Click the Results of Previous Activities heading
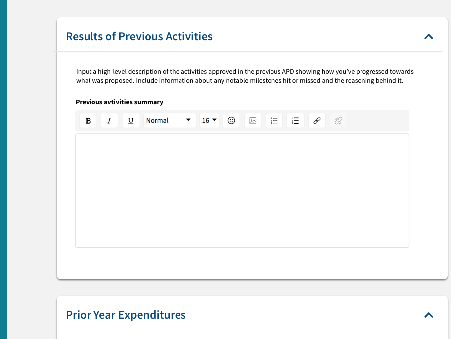The width and height of the screenshot is (451, 339). pyautogui.click(x=139, y=36)
